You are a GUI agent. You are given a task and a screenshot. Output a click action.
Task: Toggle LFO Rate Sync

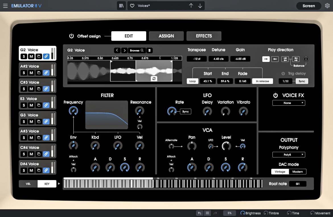pos(185,112)
